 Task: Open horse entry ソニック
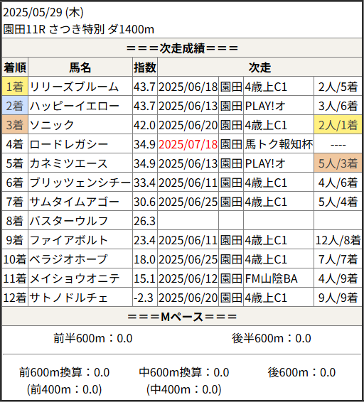click(x=52, y=125)
